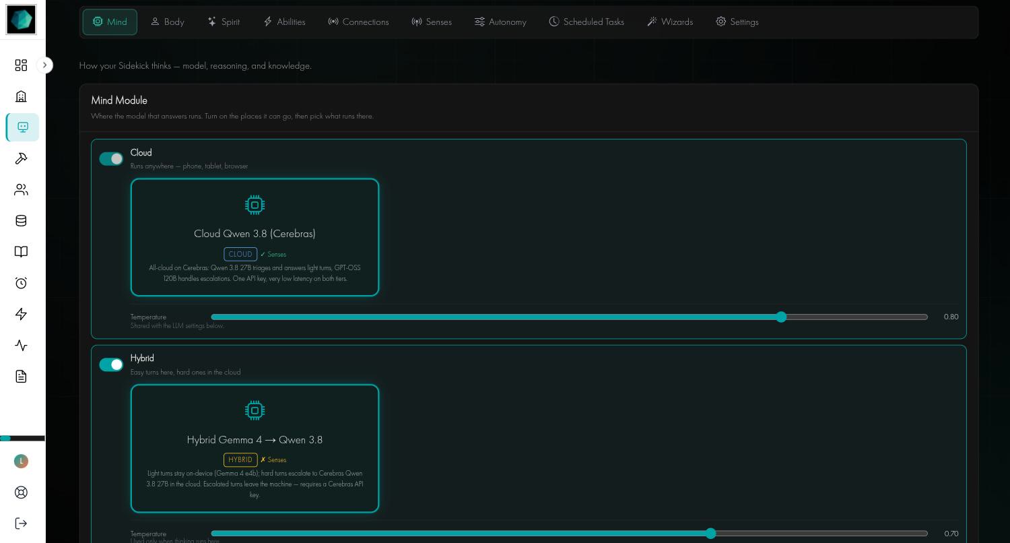This screenshot has height=543, width=1010.
Task: Switch to the Wizards tab
Action: [670, 22]
